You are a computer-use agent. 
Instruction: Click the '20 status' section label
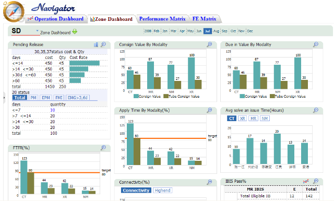(x=21, y=92)
